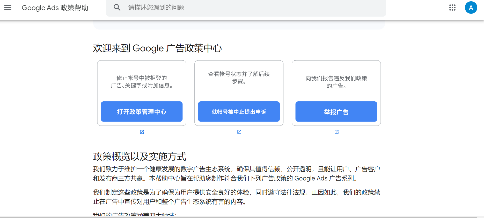Viewport: 484px width, 218px height.
Task: Click the heading 政策概览以及实施方式
Action: 140,157
